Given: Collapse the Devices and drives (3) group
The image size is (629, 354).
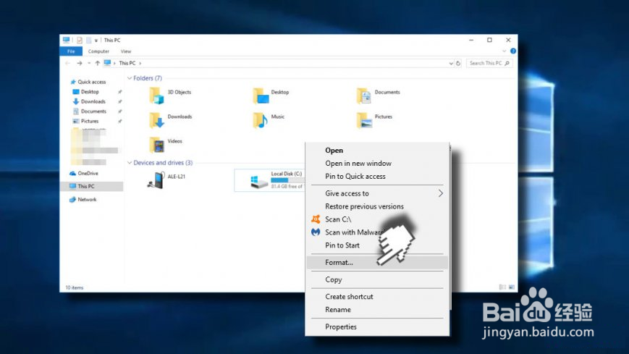Looking at the screenshot, I should tap(130, 163).
